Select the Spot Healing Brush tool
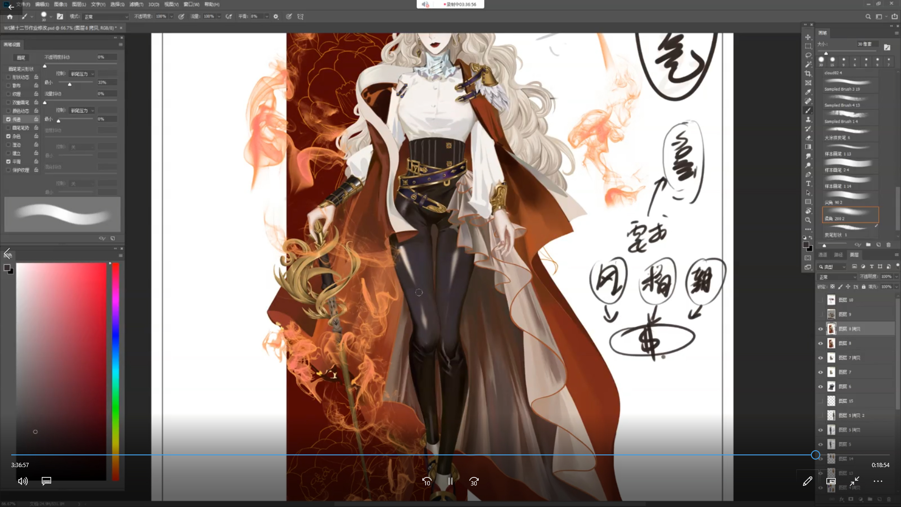The height and width of the screenshot is (507, 901). click(x=808, y=101)
